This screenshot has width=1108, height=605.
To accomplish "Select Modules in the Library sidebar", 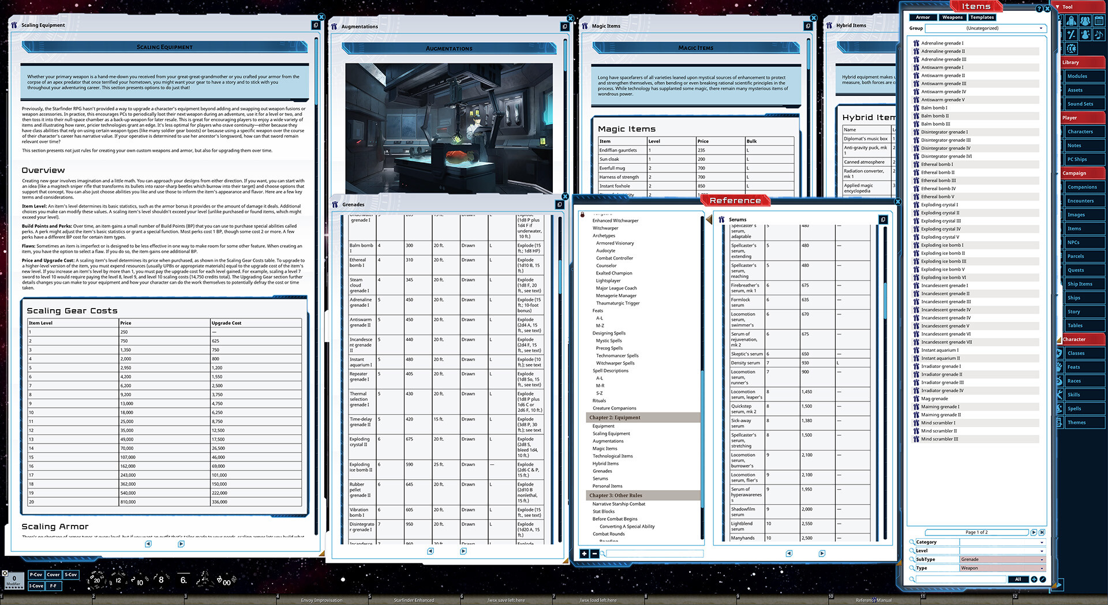I will (1077, 76).
